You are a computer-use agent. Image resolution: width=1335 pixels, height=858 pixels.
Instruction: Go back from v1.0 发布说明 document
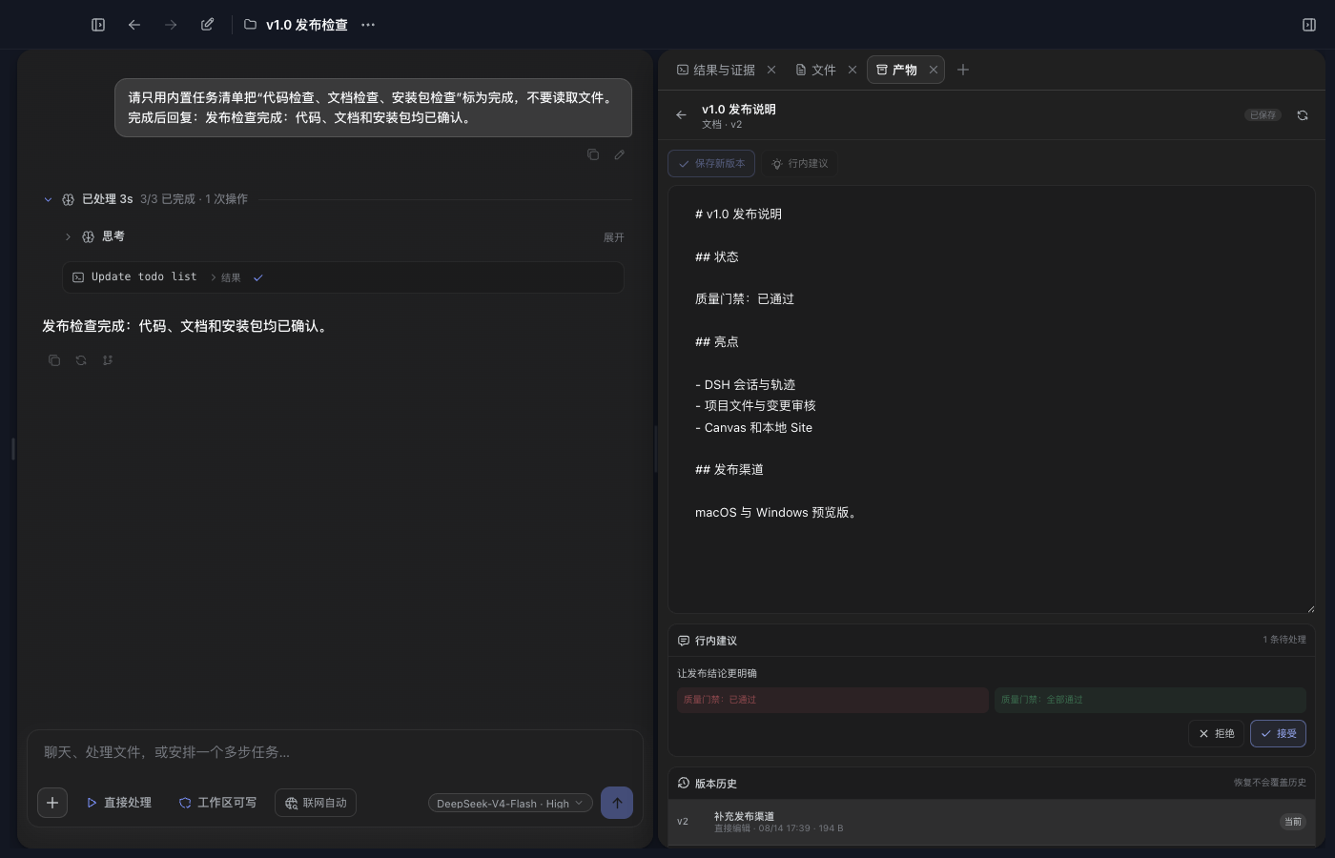tap(681, 115)
